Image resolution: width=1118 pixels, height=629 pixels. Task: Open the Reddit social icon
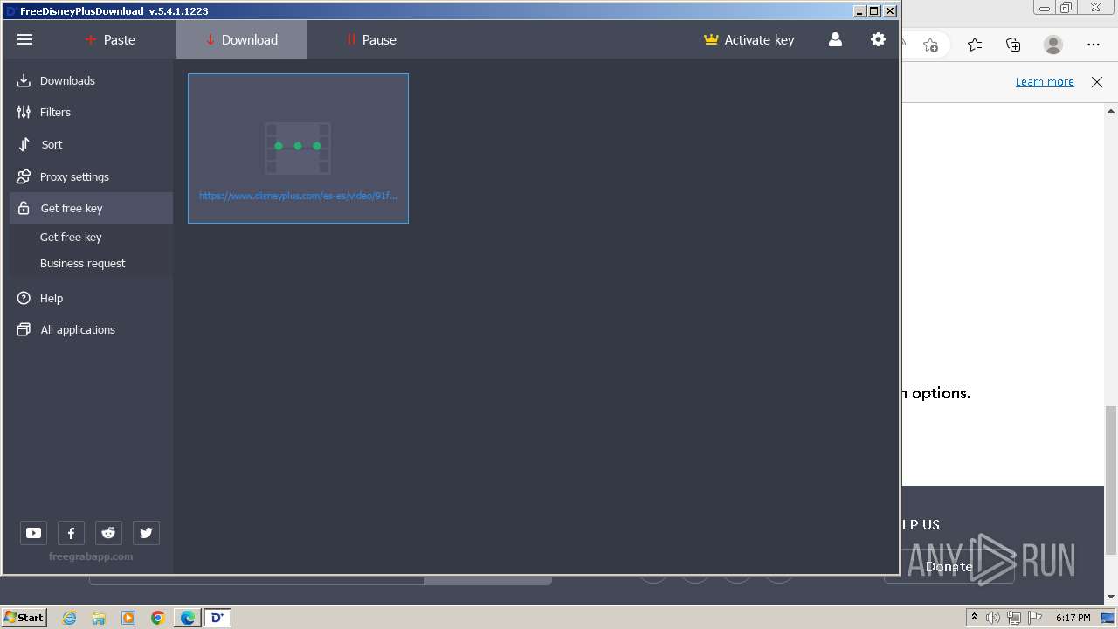coord(108,533)
